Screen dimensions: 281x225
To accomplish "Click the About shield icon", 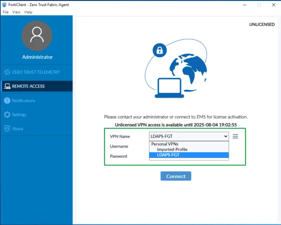I will (x=7, y=129).
